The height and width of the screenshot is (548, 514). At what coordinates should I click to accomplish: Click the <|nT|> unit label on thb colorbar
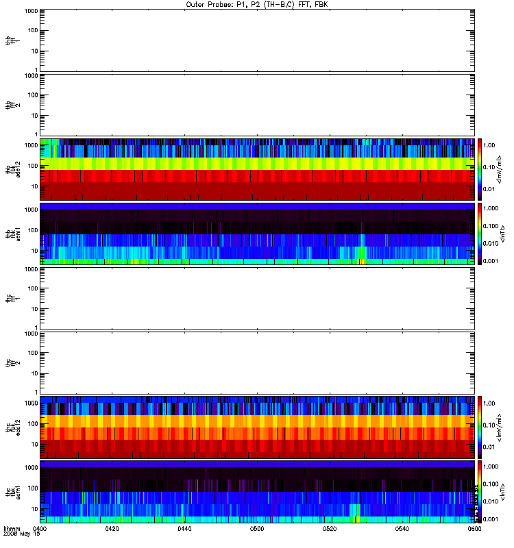click(503, 234)
